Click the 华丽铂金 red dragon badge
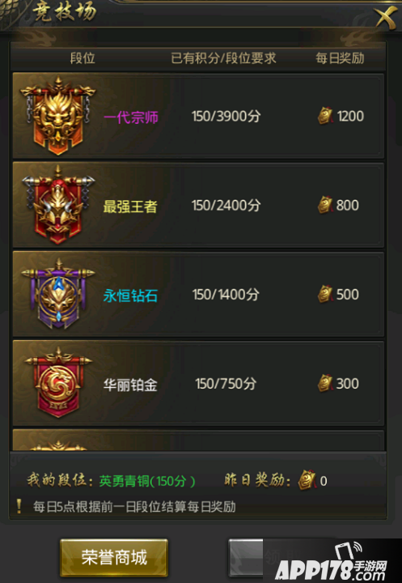This screenshot has height=583, width=402. click(58, 383)
